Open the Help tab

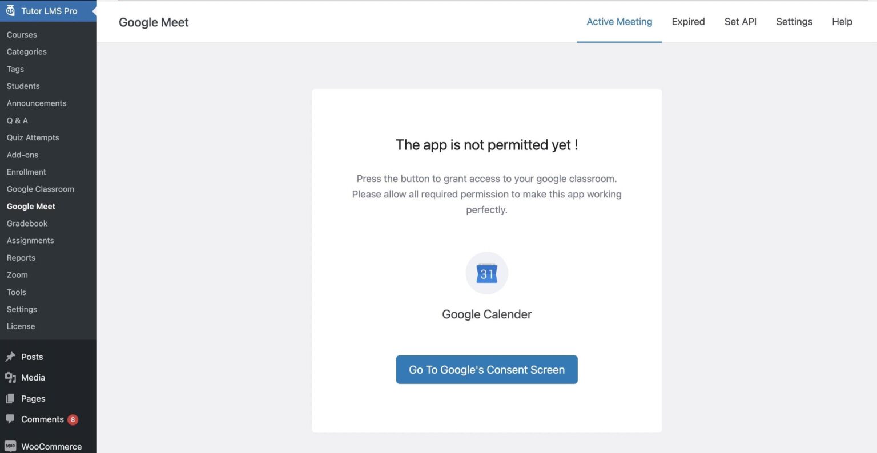tap(842, 22)
